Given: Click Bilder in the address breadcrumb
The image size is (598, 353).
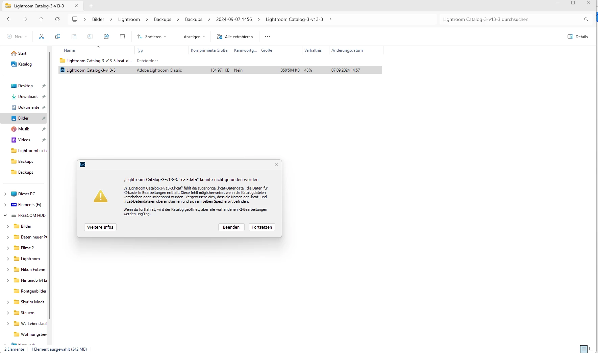Looking at the screenshot, I should tap(98, 19).
